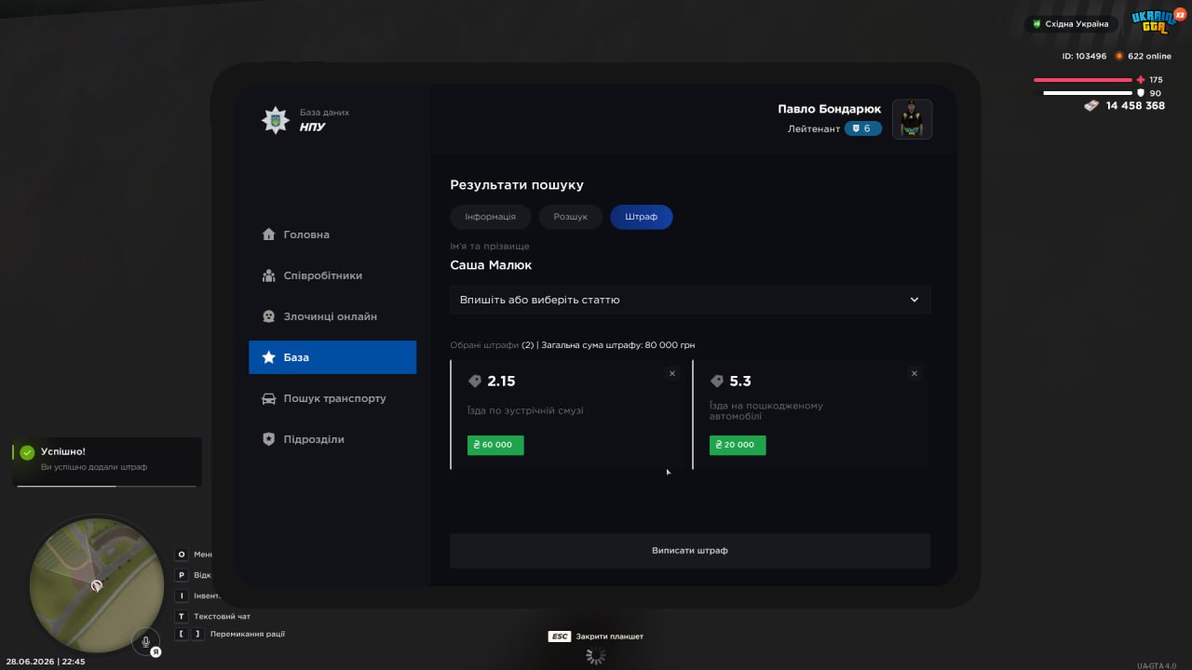
Task: Click the Співробітники people icon
Action: coord(268,275)
